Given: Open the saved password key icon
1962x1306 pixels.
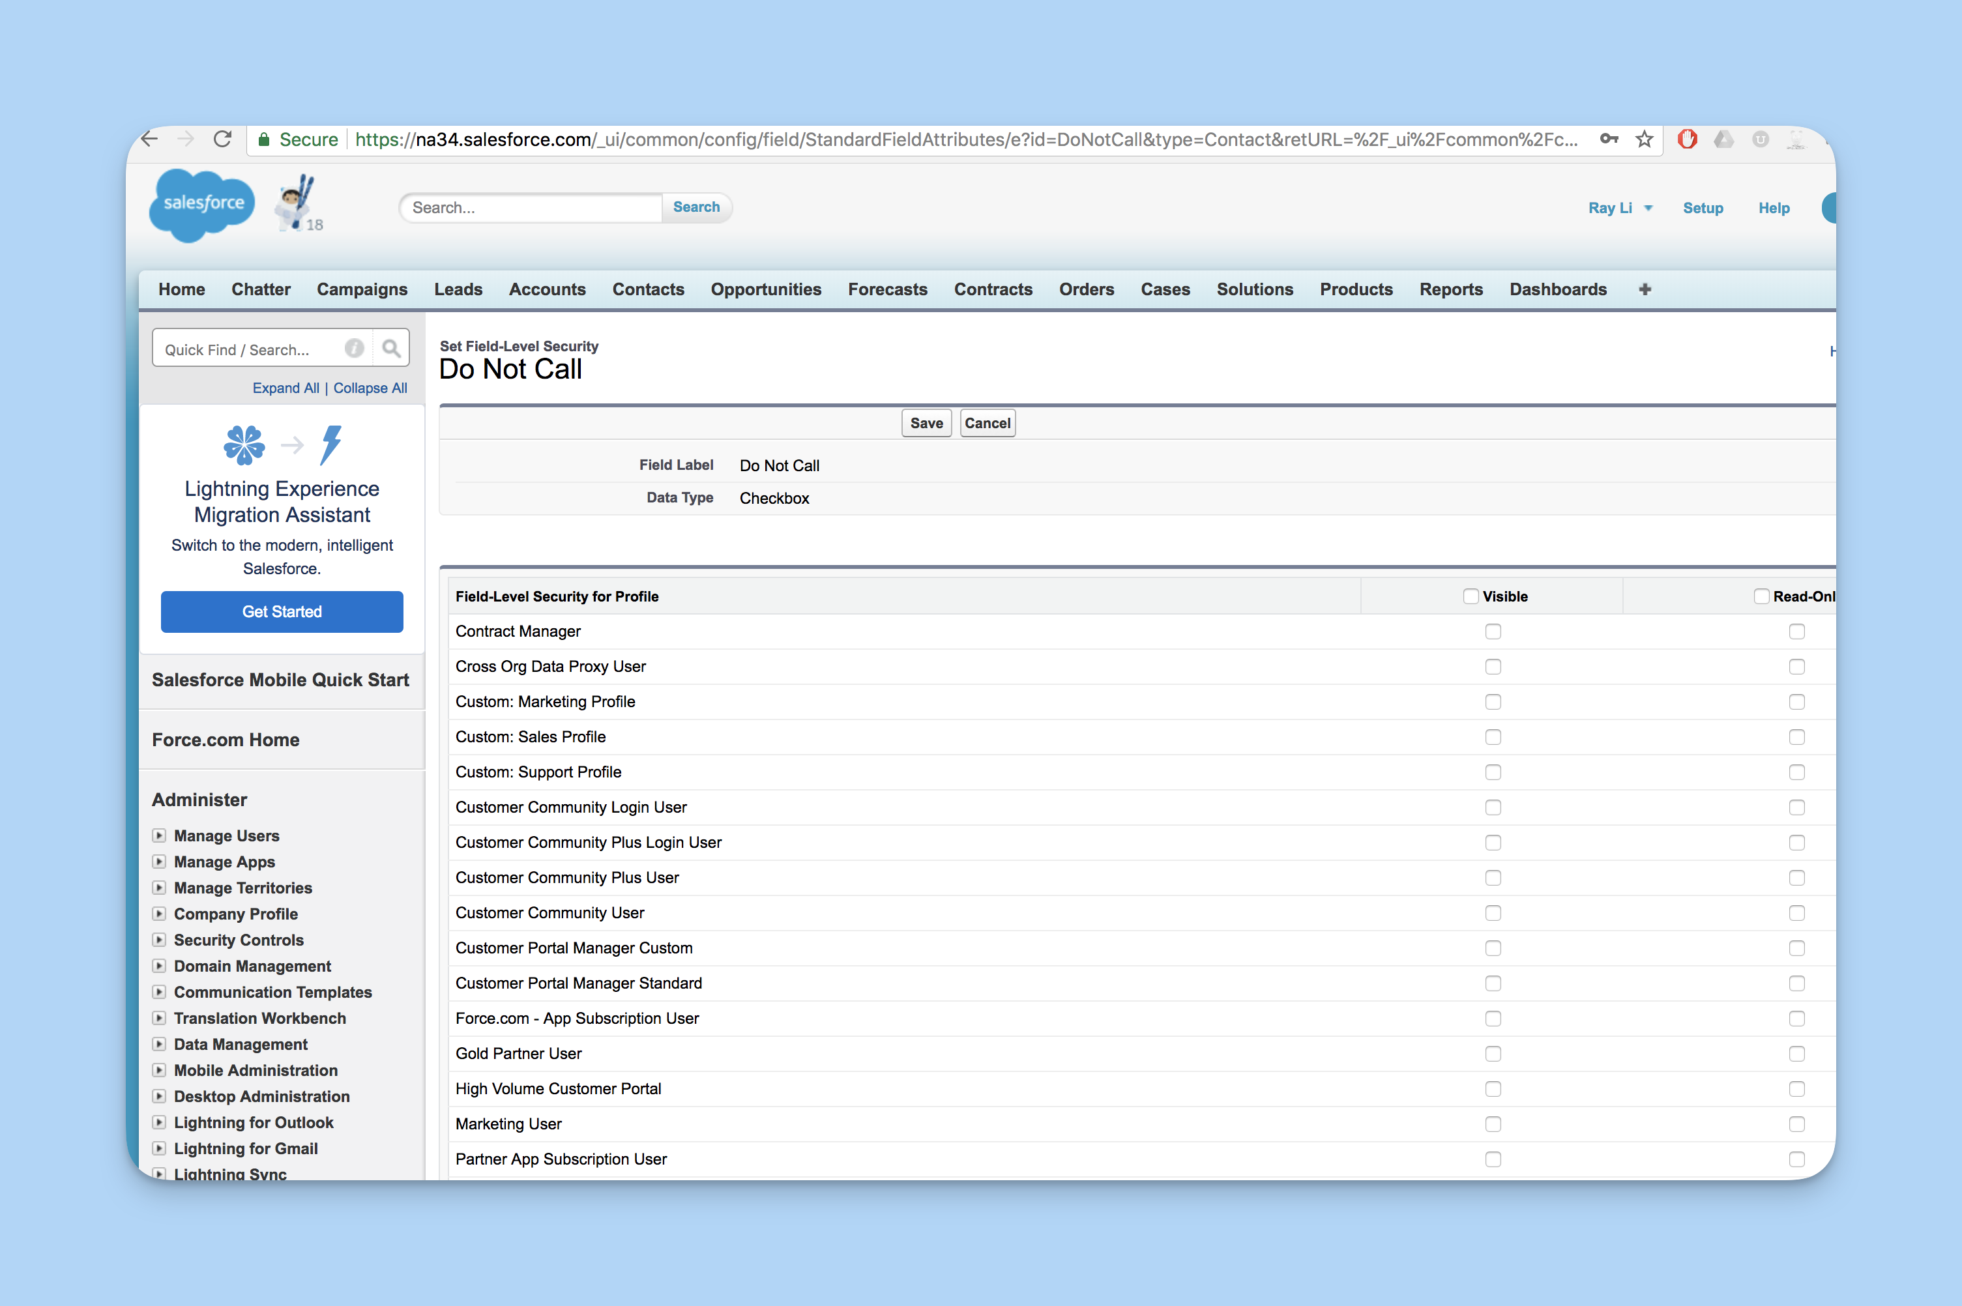Looking at the screenshot, I should tap(1608, 139).
